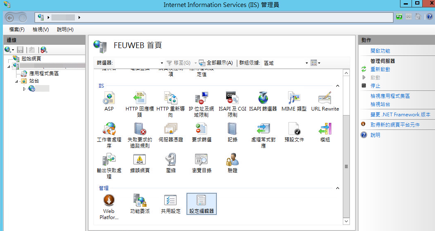Screen dimensions: 435x231
Task: Click the help icon in address bar
Action: pyautogui.click(x=430, y=16)
